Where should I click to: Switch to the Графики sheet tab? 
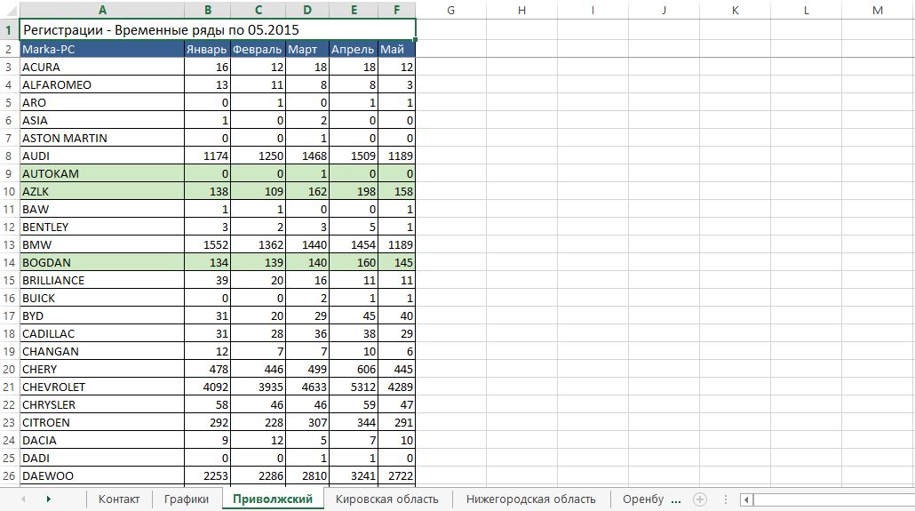click(x=187, y=499)
